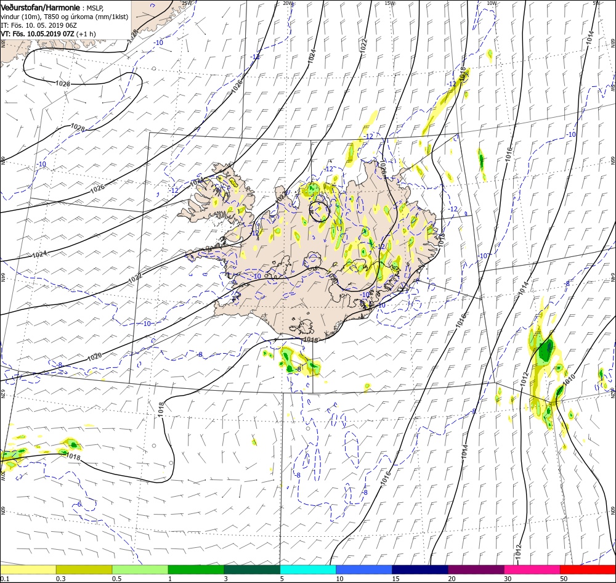Click the '0.1' legend value

(x=4, y=579)
